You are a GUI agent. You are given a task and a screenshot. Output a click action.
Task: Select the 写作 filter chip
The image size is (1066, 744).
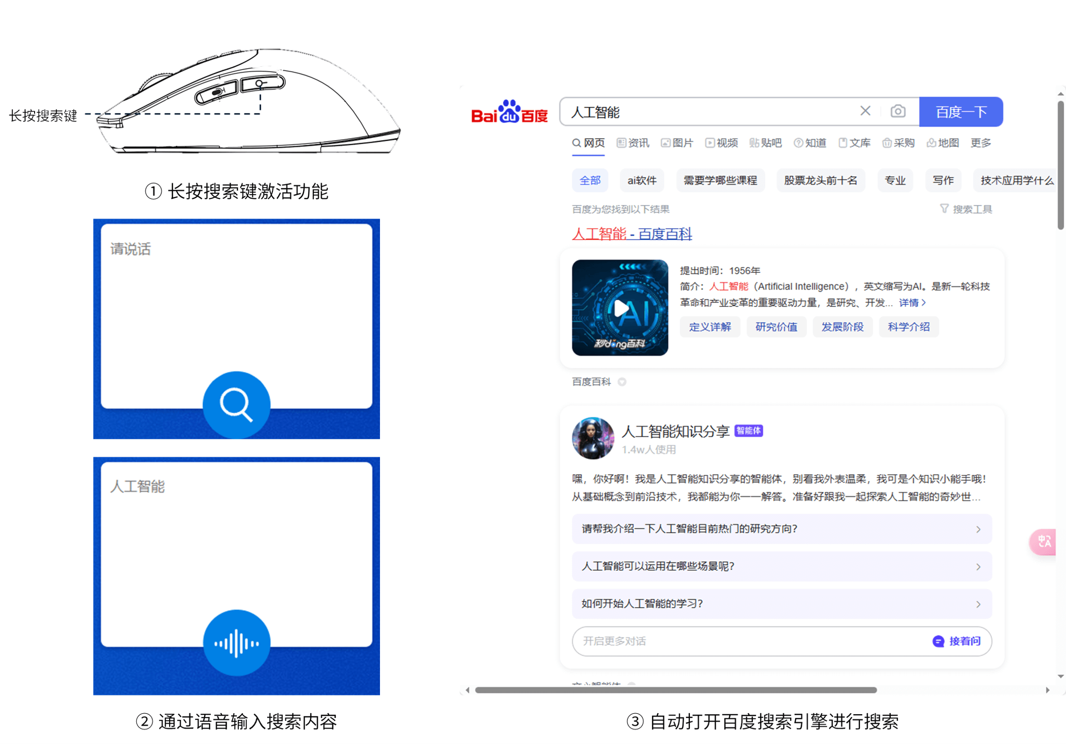(x=943, y=180)
